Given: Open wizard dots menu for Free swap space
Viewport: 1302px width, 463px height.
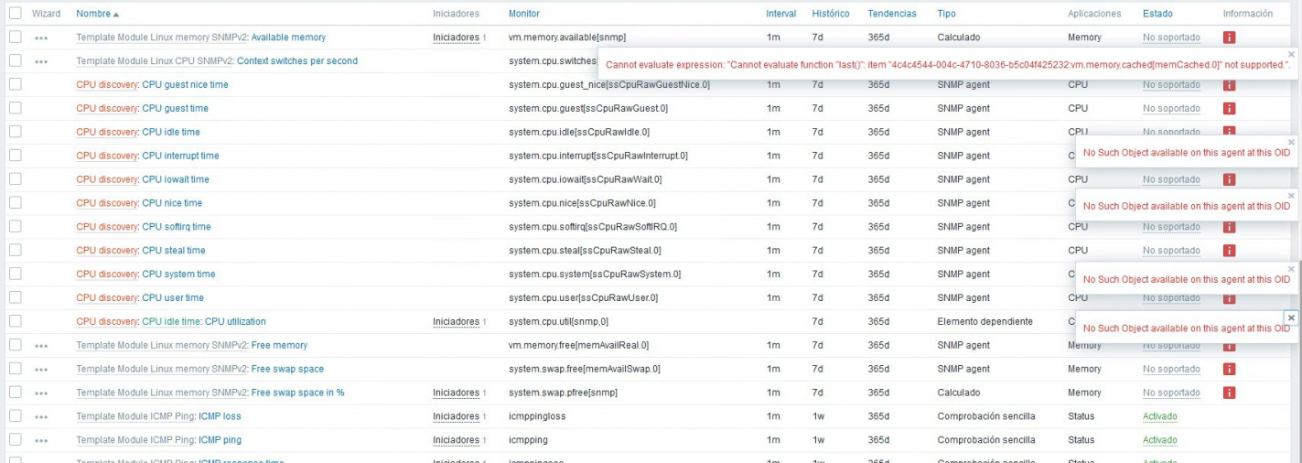Looking at the screenshot, I should tap(41, 370).
